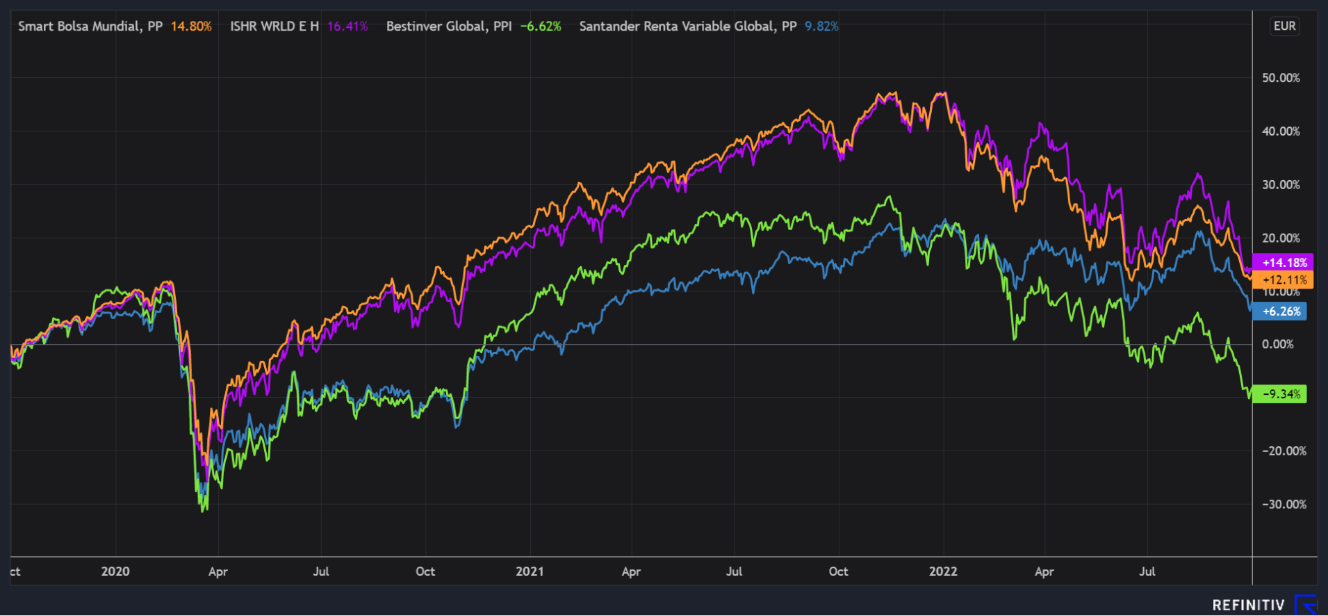This screenshot has width=1328, height=616.
Task: Click the 2022 time axis label
Action: (943, 572)
